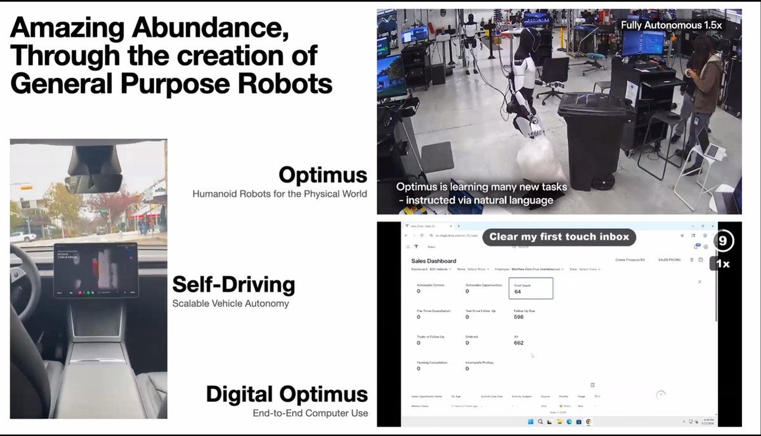Viewport: 761px width, 436px height.
Task: Open the taskbar Search magnifier icon
Action: [x=540, y=421]
